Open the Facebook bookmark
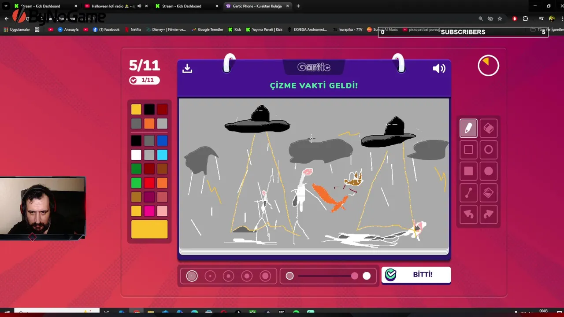564x317 pixels. click(x=106, y=29)
